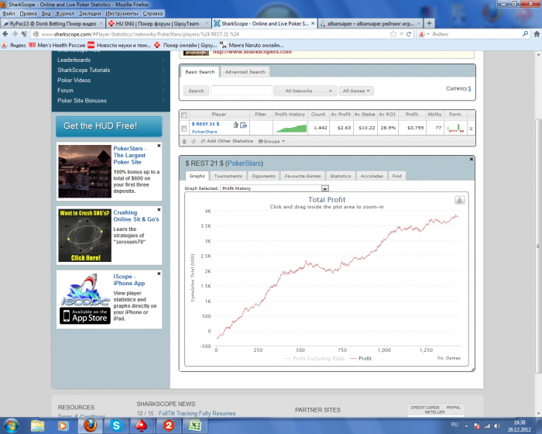Reload the page with the refresh icon
Image resolution: width=542 pixels, height=434 pixels.
409,34
